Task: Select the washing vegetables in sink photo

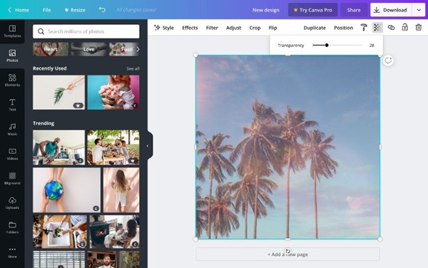Action: [60, 232]
